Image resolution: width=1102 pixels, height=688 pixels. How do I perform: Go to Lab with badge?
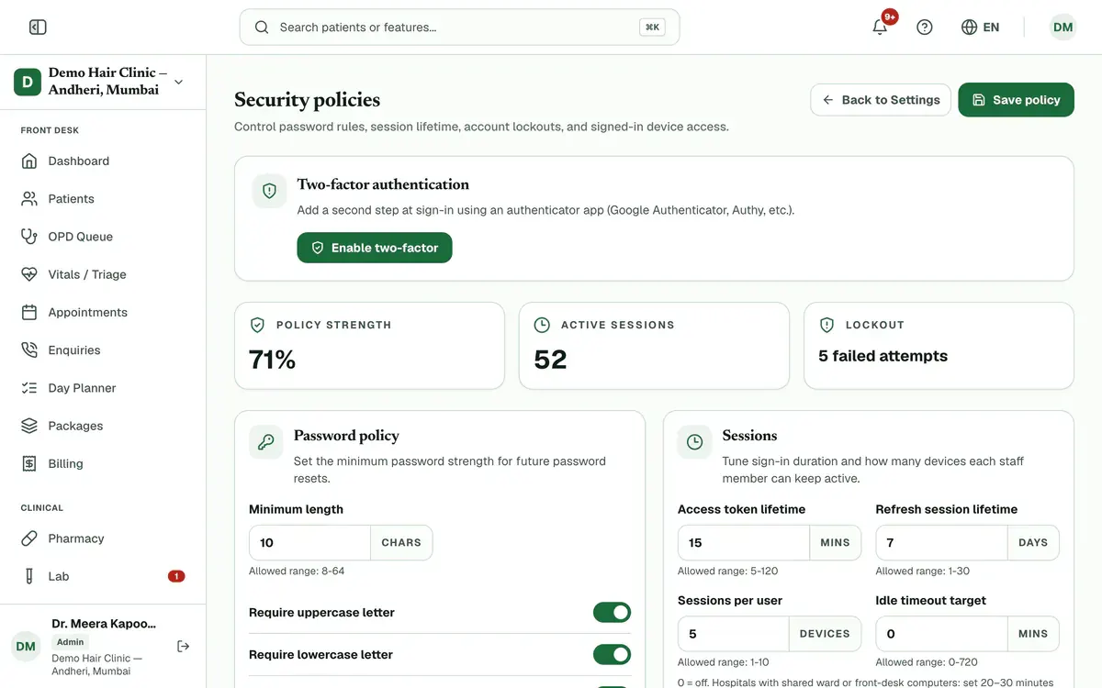pyautogui.click(x=103, y=576)
